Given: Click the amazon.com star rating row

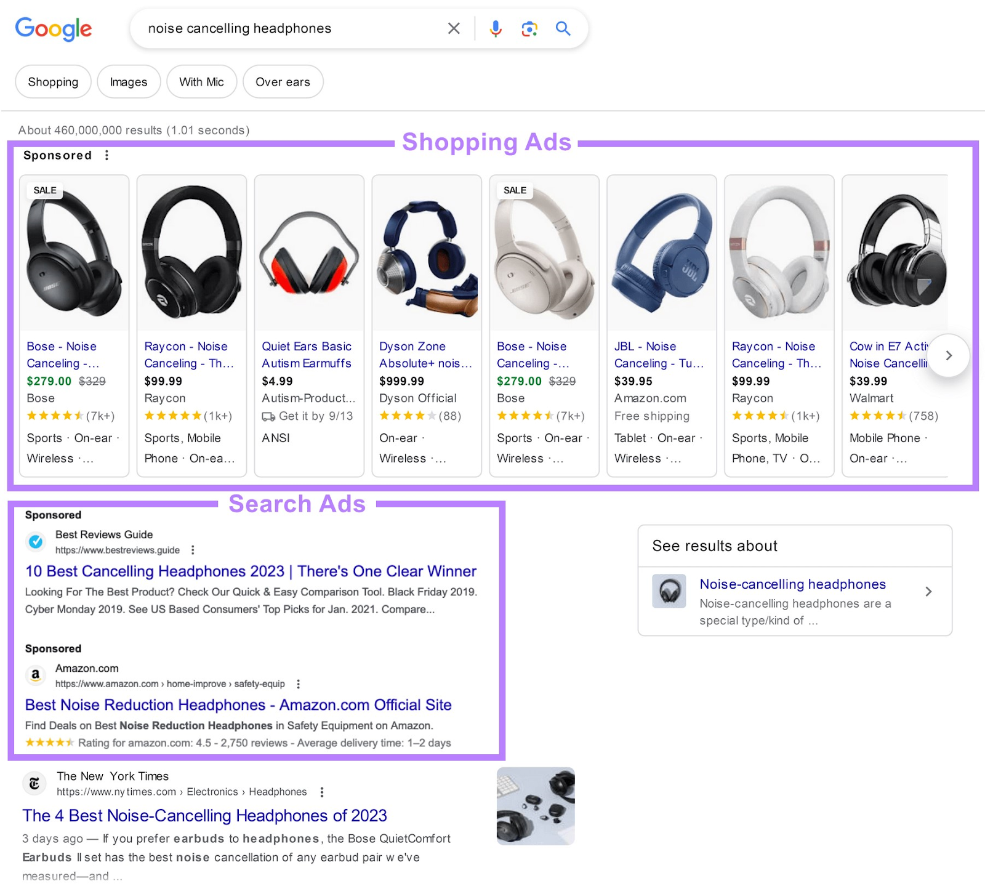Looking at the screenshot, I should [238, 743].
